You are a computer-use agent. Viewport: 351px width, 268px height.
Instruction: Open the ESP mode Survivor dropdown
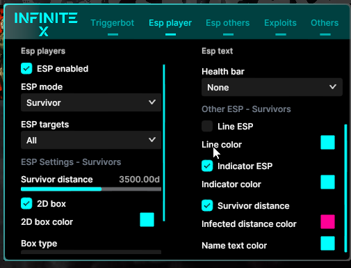click(91, 102)
